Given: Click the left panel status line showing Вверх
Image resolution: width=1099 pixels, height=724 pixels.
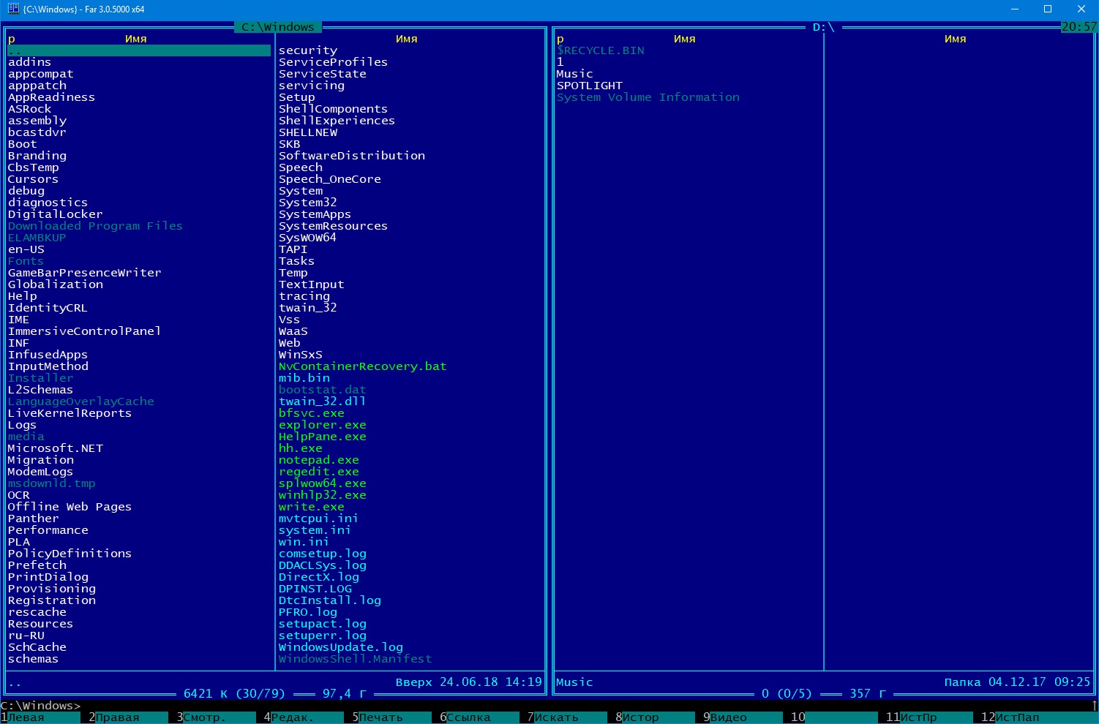Looking at the screenshot, I should coord(275,682).
